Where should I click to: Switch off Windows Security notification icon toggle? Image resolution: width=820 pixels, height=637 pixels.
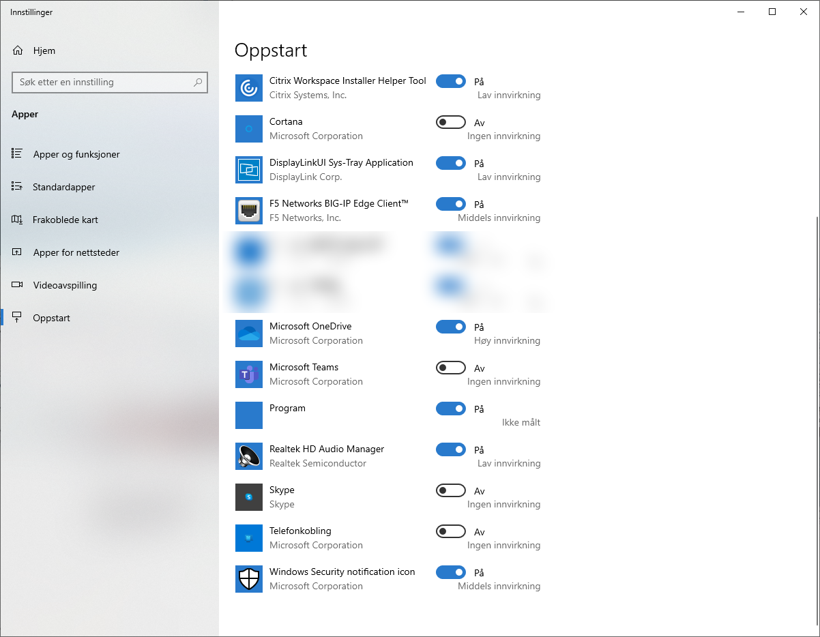(451, 572)
